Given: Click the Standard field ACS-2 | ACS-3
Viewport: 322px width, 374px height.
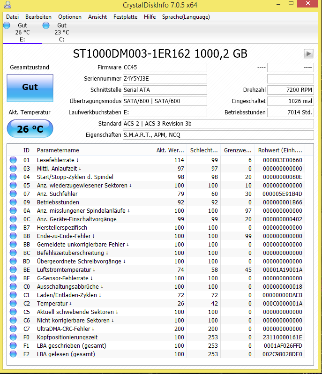Looking at the screenshot, I should 218,124.
